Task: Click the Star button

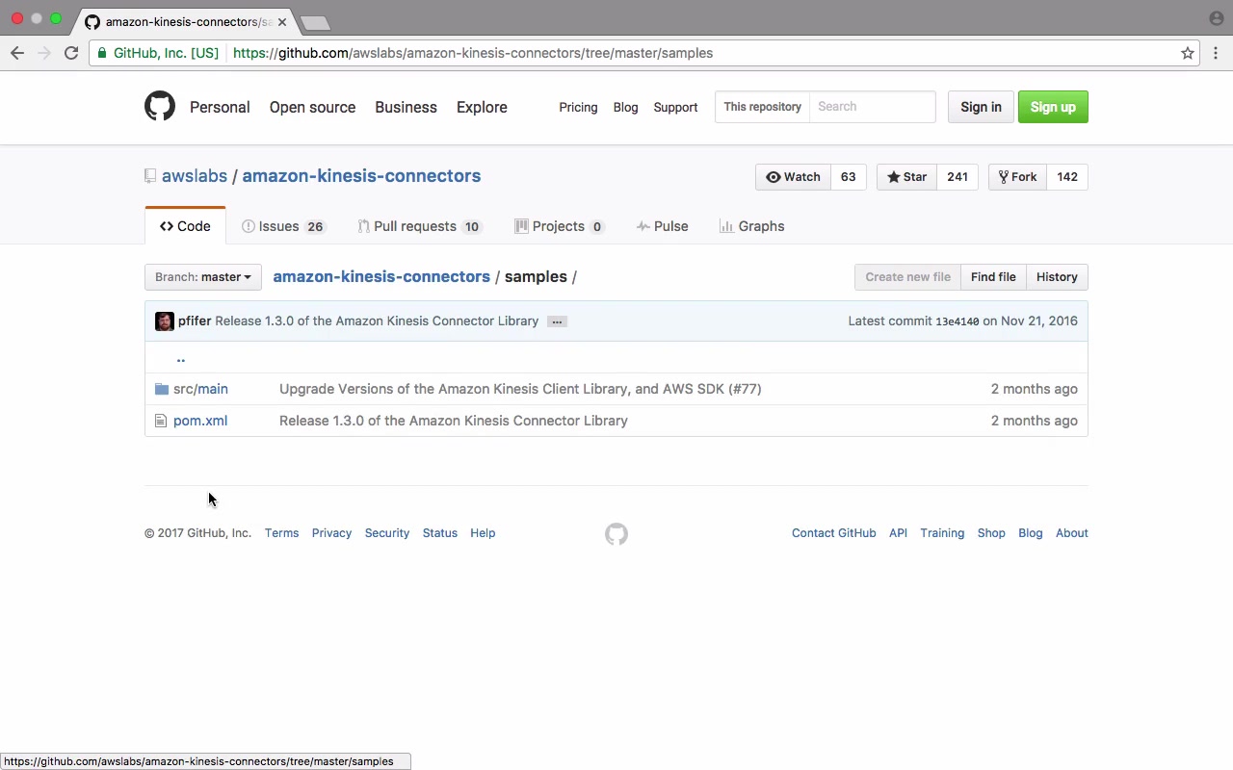Action: pyautogui.click(x=906, y=177)
